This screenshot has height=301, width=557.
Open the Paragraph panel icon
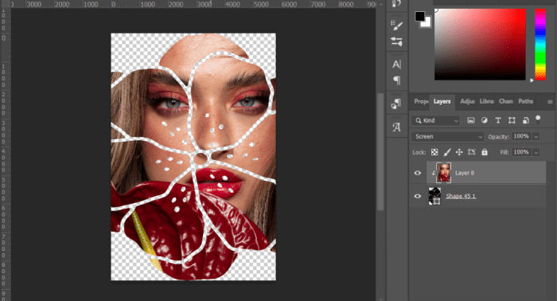(397, 80)
